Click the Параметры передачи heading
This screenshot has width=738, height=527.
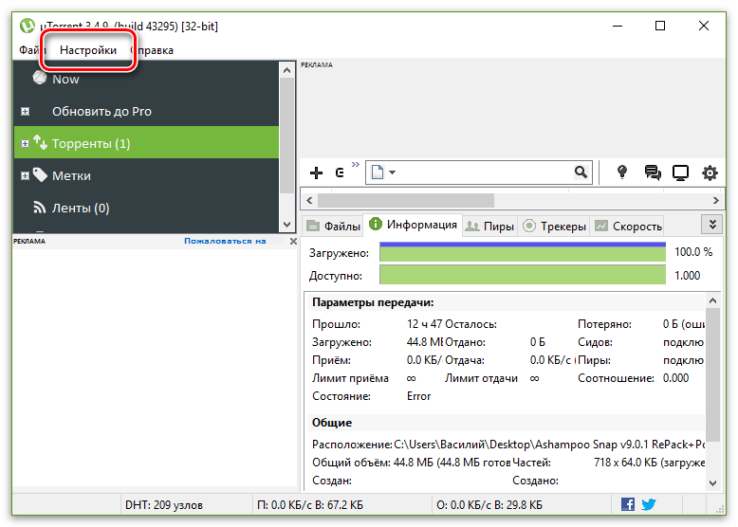coord(373,302)
